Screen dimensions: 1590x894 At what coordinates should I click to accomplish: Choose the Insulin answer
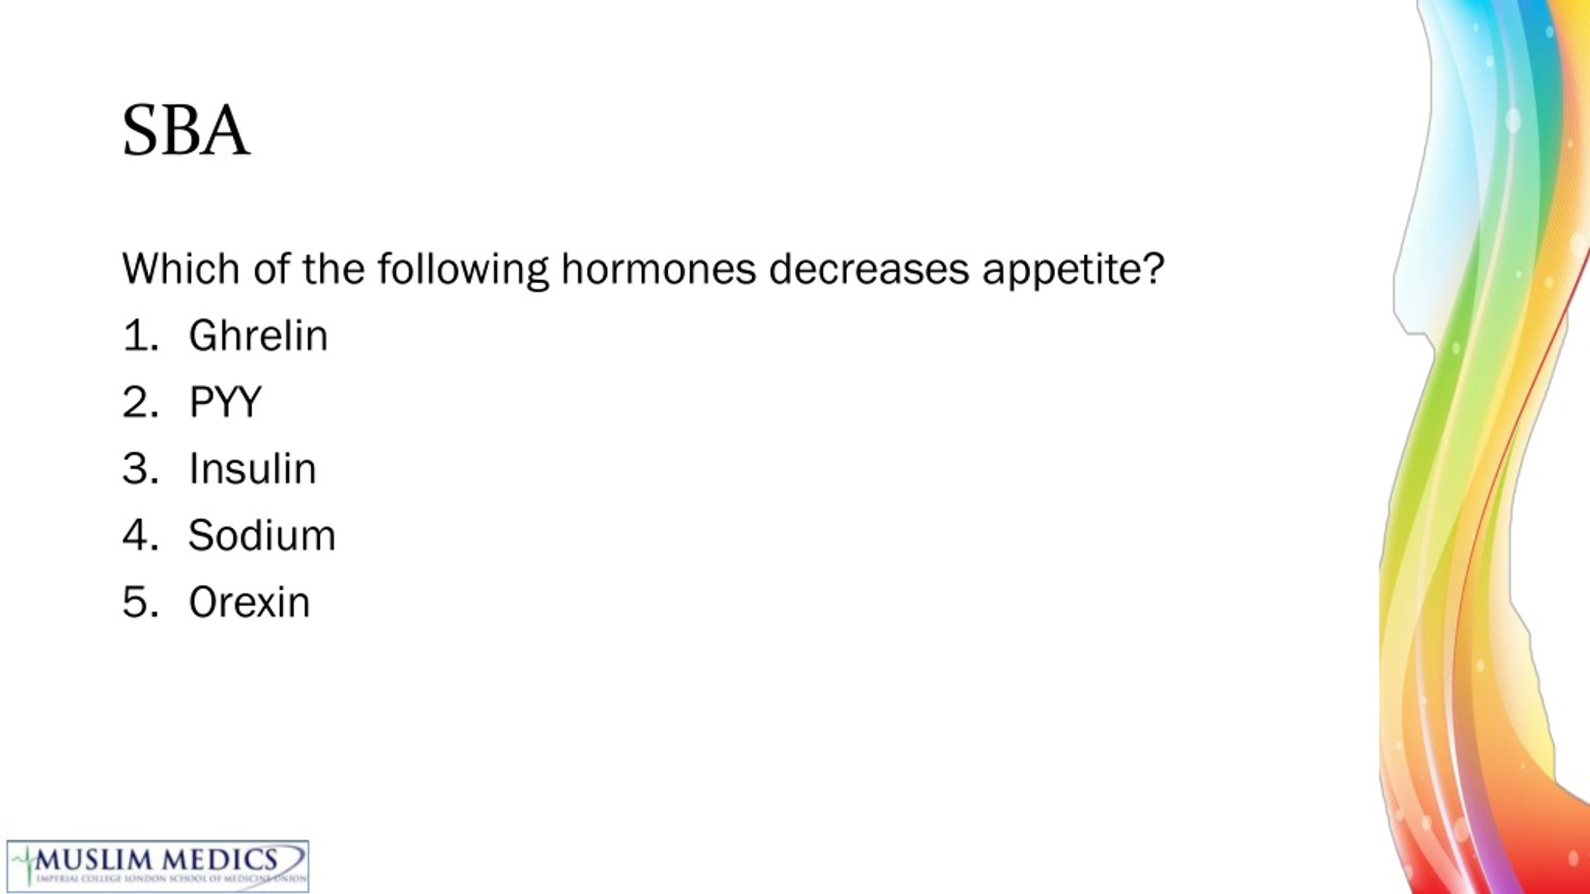[x=253, y=469]
